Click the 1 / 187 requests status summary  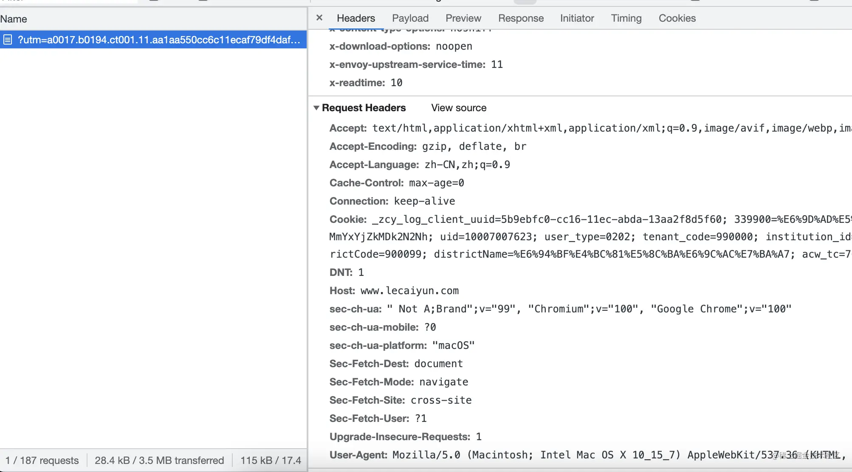pos(42,460)
